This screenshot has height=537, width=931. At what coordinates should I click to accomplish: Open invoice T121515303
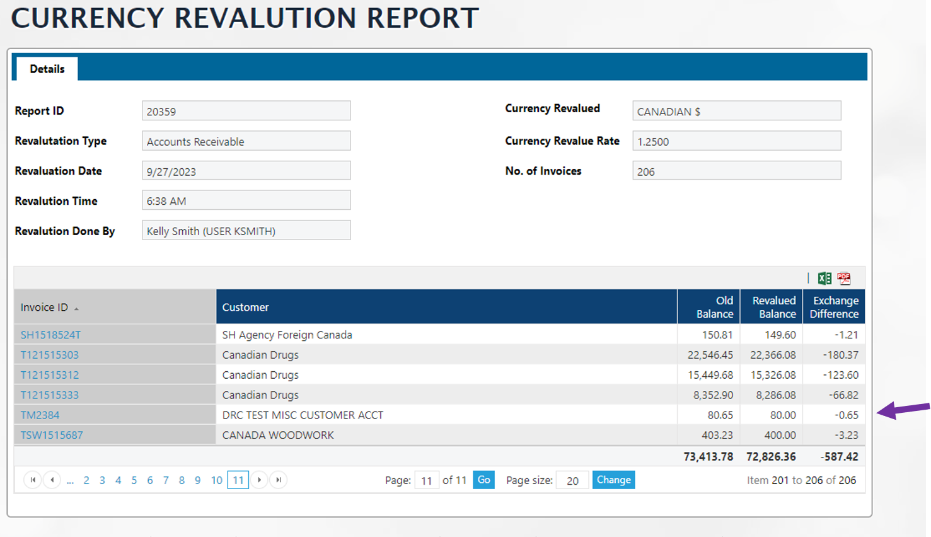tap(49, 355)
